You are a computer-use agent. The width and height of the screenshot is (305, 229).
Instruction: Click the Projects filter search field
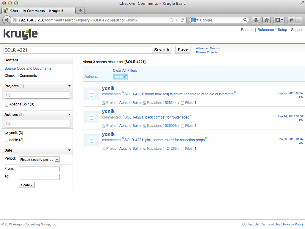click(x=37, y=95)
